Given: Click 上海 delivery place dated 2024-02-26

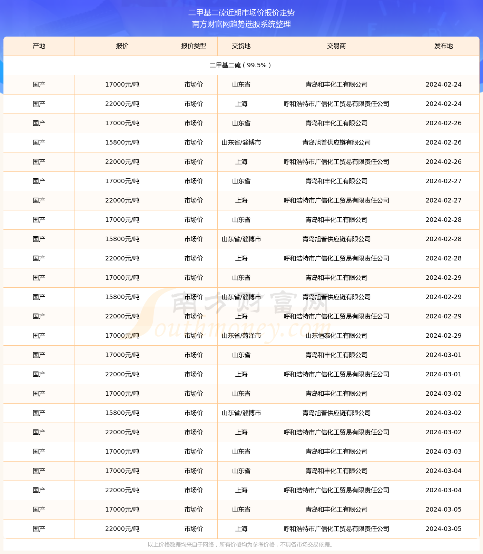Looking at the screenshot, I should 241,162.
